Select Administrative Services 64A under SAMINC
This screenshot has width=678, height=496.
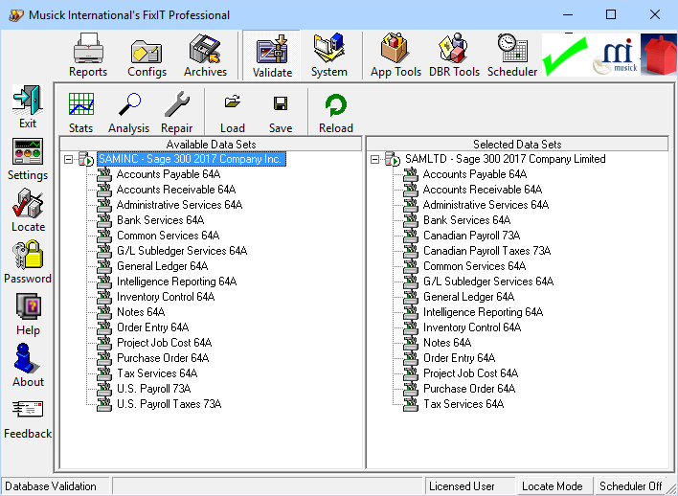[179, 205]
